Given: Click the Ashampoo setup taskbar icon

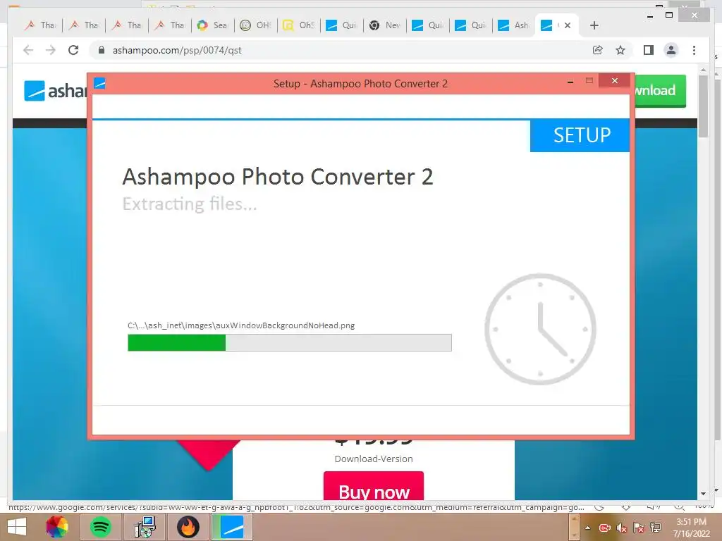Looking at the screenshot, I should [x=232, y=527].
